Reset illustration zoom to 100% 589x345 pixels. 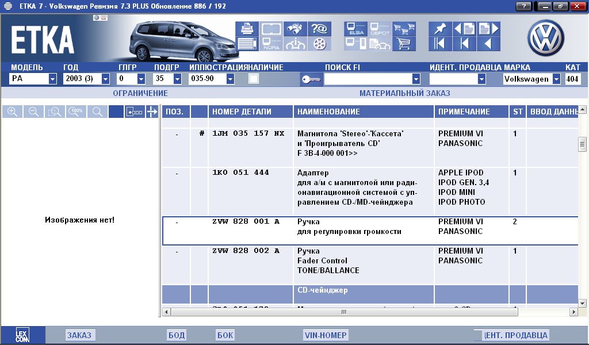pos(77,112)
